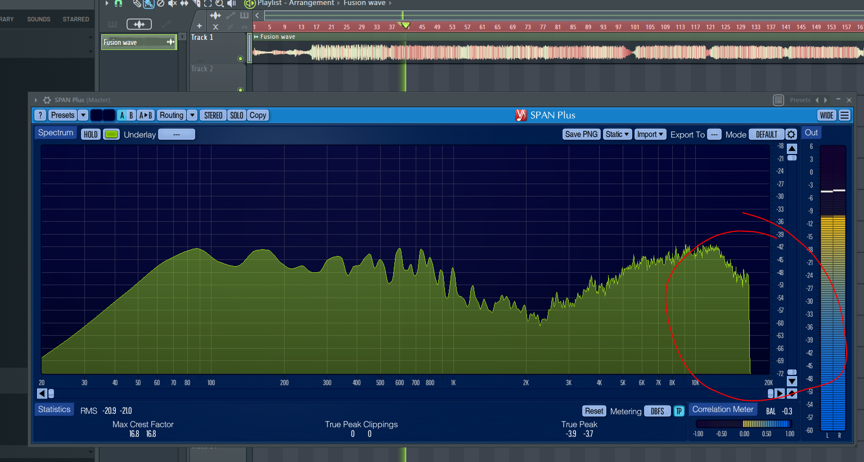Toggle the green spectrum display switch
The height and width of the screenshot is (462, 864).
111,134
